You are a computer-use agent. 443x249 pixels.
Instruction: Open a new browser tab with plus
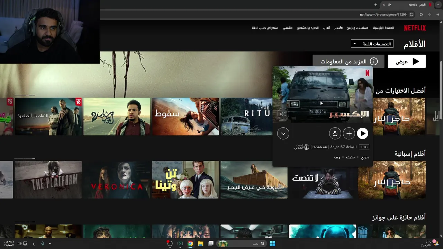click(x=376, y=4)
